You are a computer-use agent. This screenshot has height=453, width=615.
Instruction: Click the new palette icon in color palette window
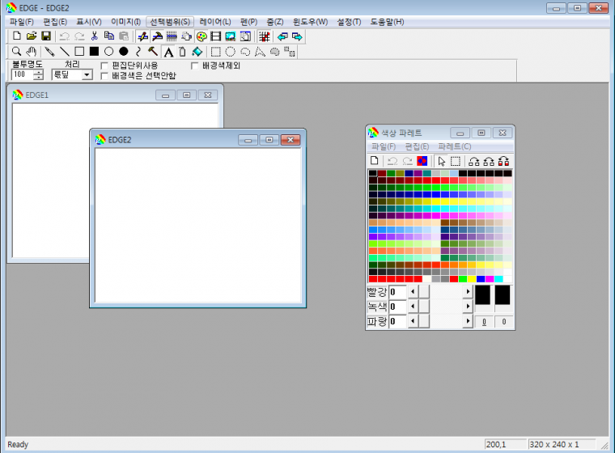374,161
